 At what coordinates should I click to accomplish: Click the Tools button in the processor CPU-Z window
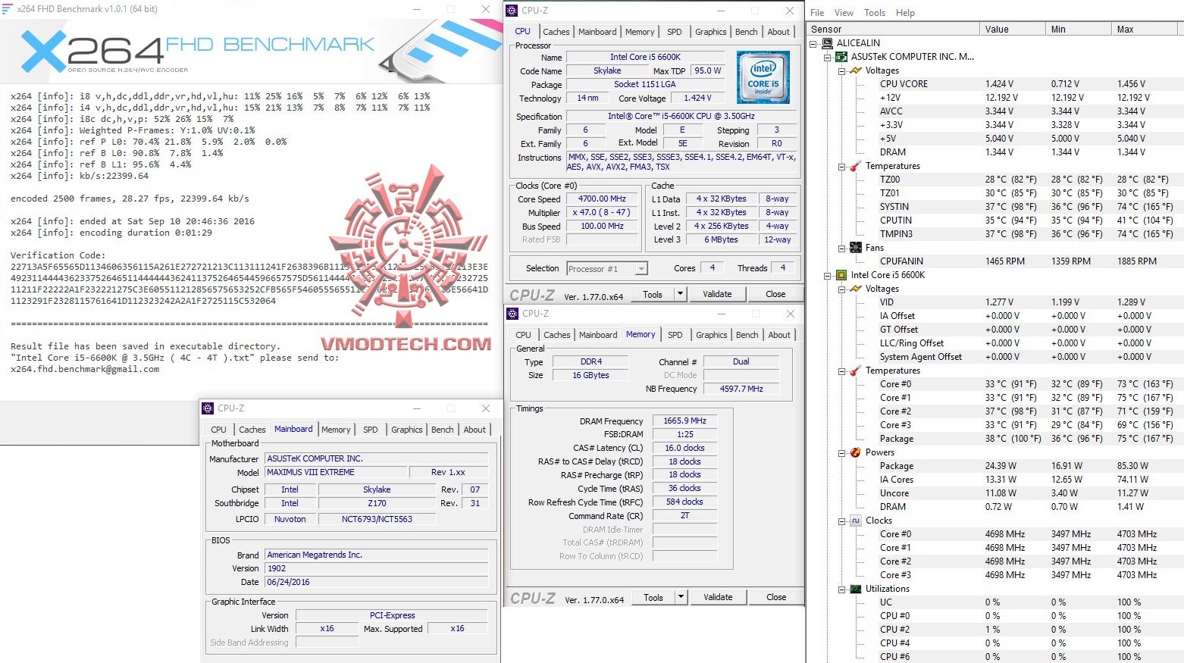pos(653,294)
